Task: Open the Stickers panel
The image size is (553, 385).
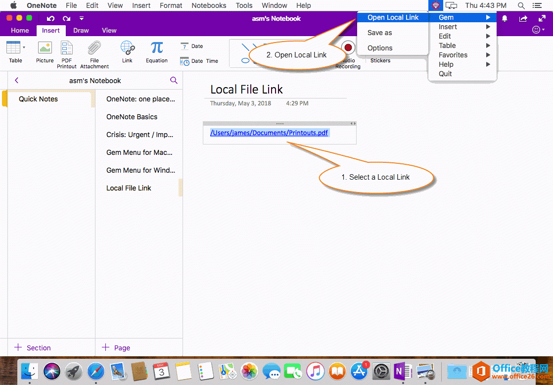Action: point(380,60)
